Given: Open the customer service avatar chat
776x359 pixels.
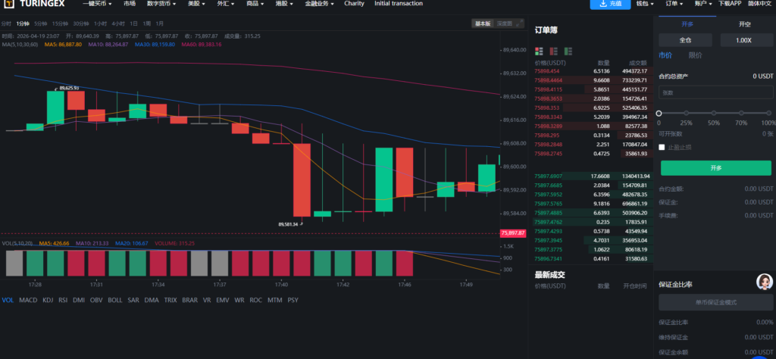Looking at the screenshot, I should [765, 282].
